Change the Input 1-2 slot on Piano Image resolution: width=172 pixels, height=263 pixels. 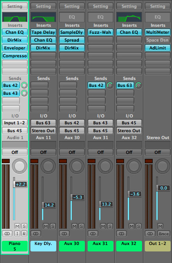pyautogui.click(x=15, y=123)
